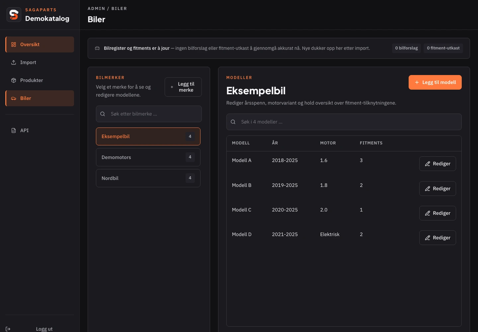Click the magnifier icon in bilmerke search
This screenshot has height=332, width=478.
103,114
